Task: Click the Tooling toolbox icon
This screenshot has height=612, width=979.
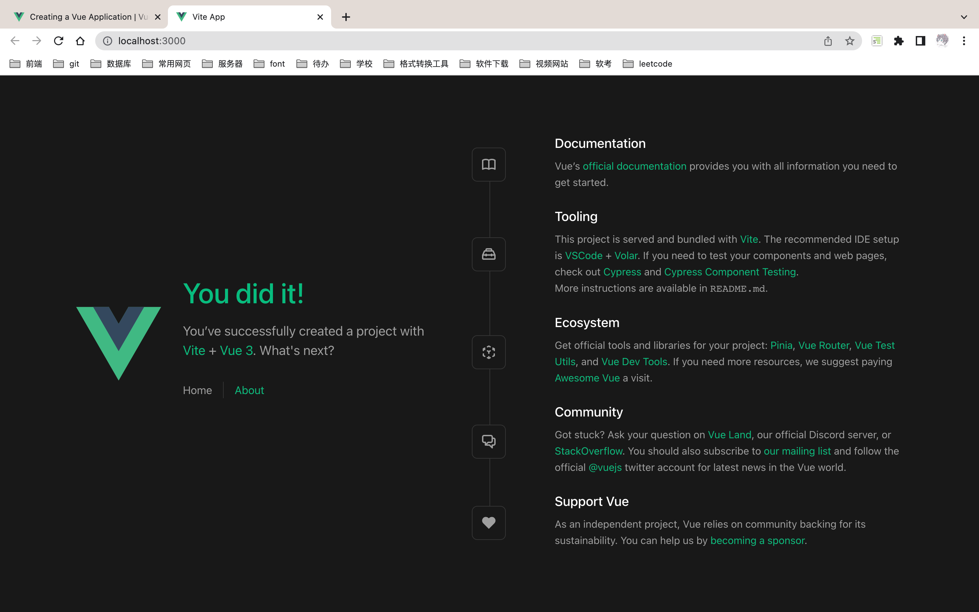Action: pyautogui.click(x=489, y=254)
